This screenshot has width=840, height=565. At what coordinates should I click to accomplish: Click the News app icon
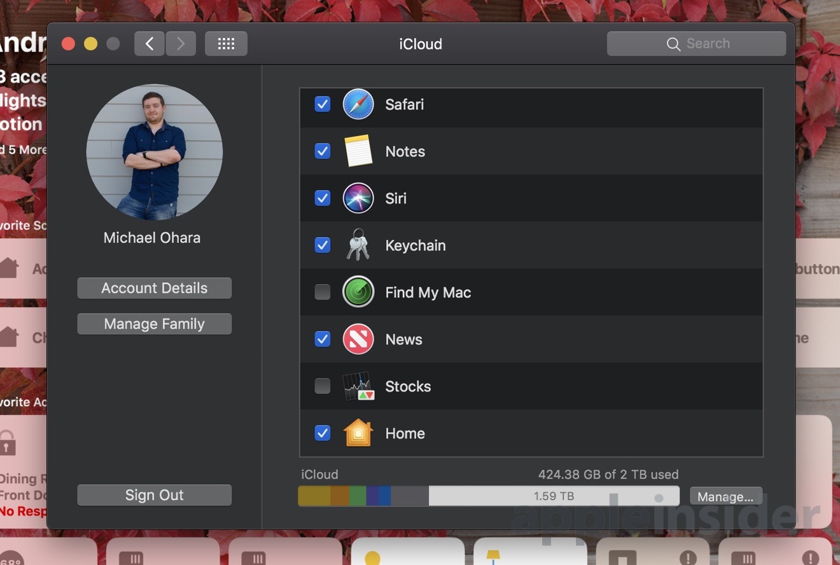point(358,339)
